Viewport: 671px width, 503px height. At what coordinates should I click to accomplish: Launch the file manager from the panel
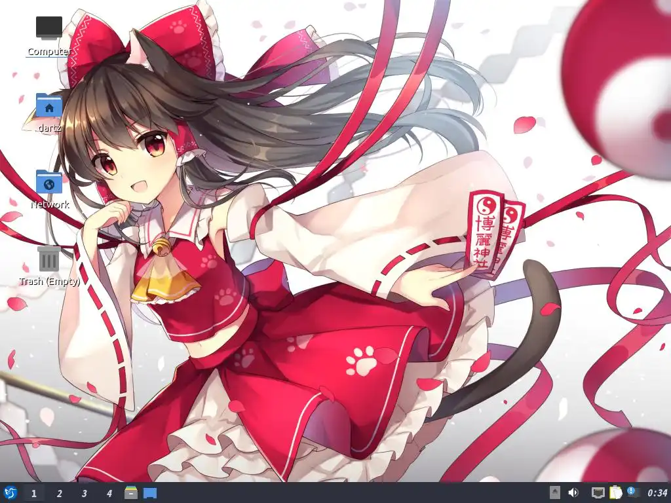click(x=131, y=493)
